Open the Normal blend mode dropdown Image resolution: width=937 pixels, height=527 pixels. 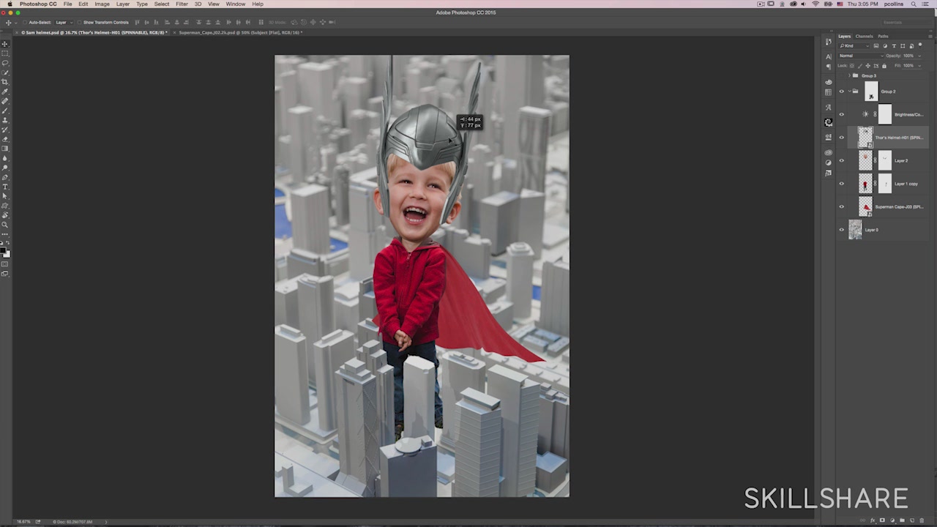pyautogui.click(x=861, y=56)
